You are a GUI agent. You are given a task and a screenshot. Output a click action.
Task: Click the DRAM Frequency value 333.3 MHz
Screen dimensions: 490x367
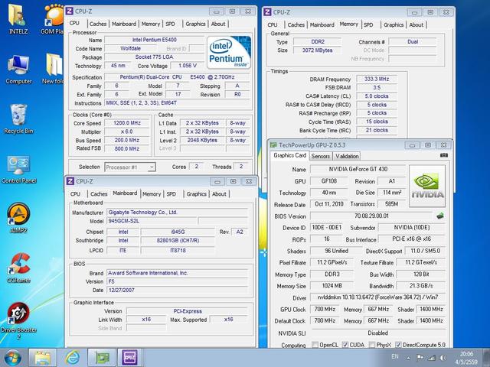coord(377,79)
